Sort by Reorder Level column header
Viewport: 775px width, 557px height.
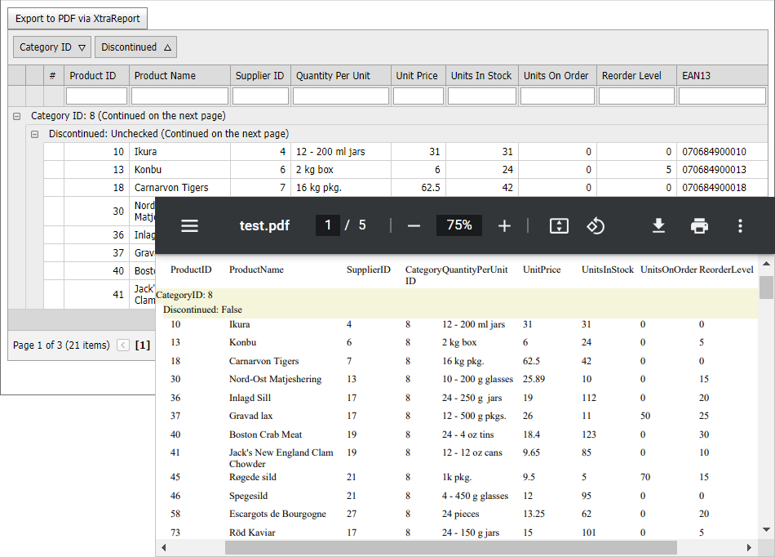coord(636,76)
